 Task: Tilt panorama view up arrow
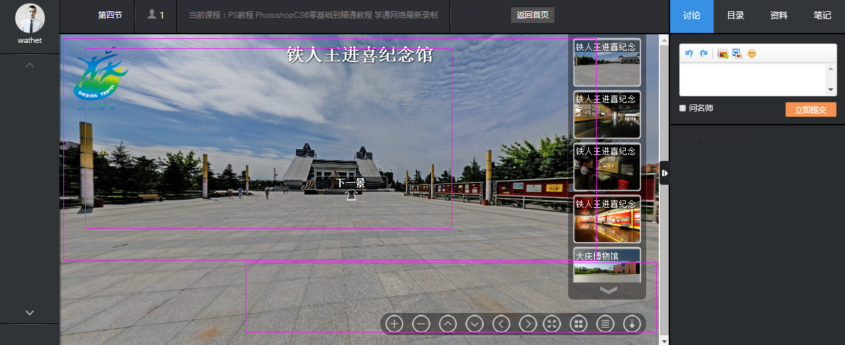tap(448, 324)
